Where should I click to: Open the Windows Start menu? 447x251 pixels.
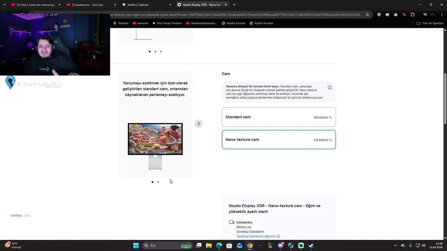136,245
